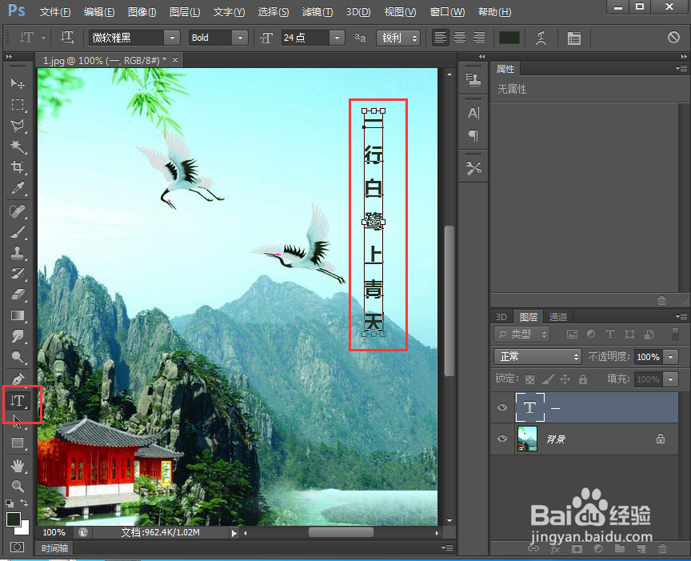Open the Create Warped Text dialog

pos(541,38)
